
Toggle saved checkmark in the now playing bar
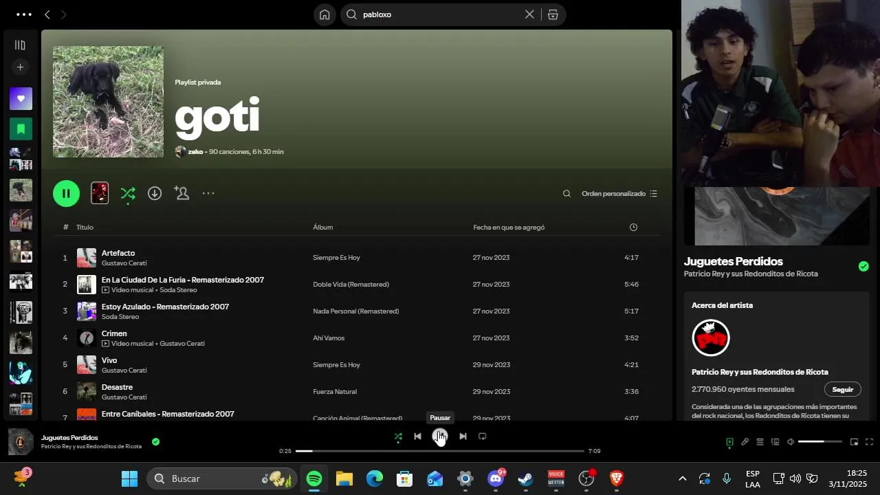coord(155,441)
